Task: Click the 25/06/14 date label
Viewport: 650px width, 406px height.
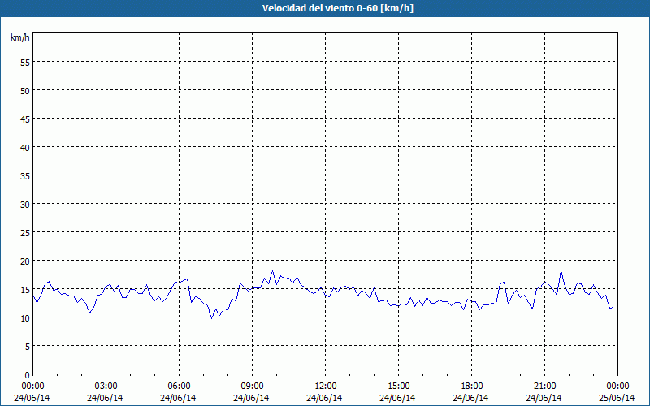Action: click(x=617, y=398)
